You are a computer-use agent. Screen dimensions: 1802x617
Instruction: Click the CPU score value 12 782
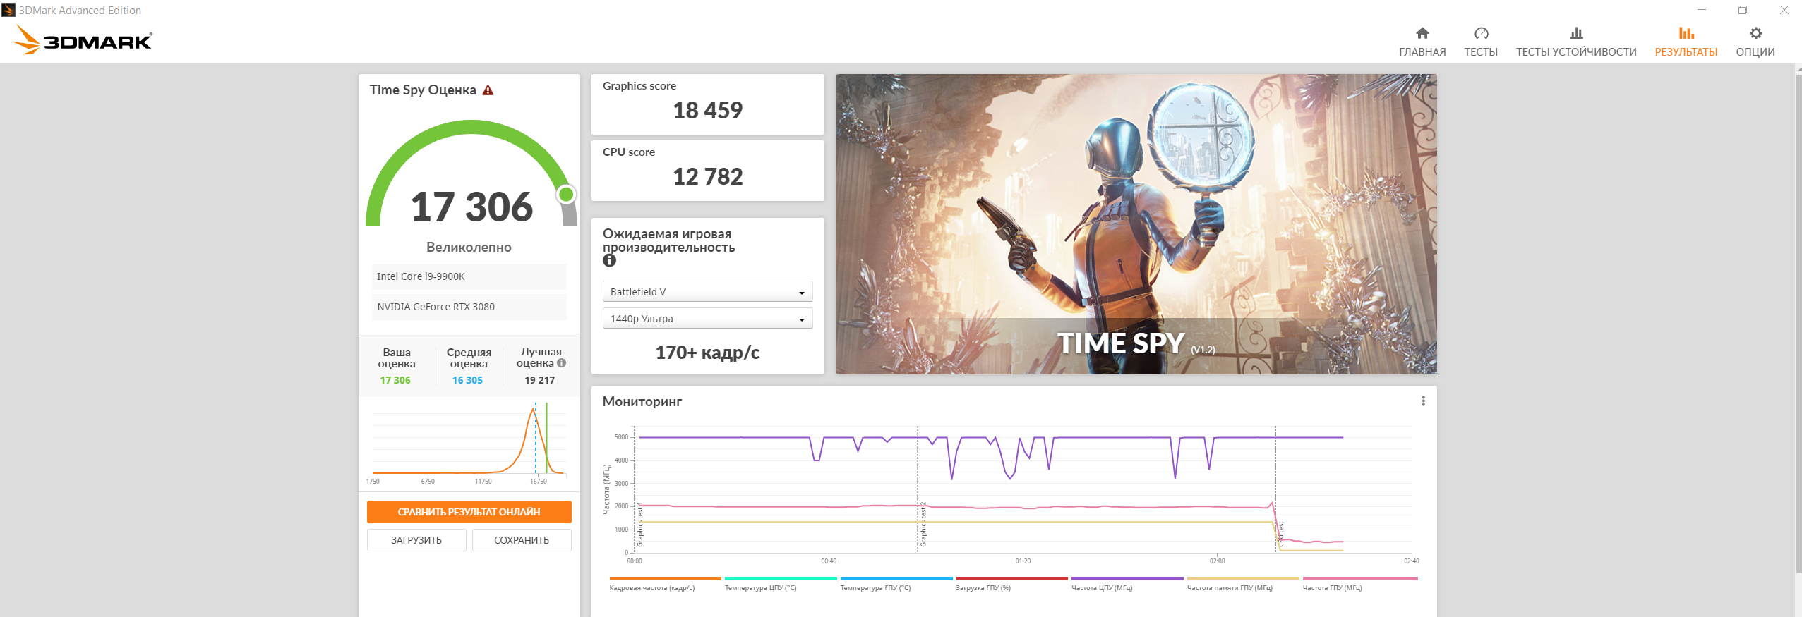click(708, 176)
